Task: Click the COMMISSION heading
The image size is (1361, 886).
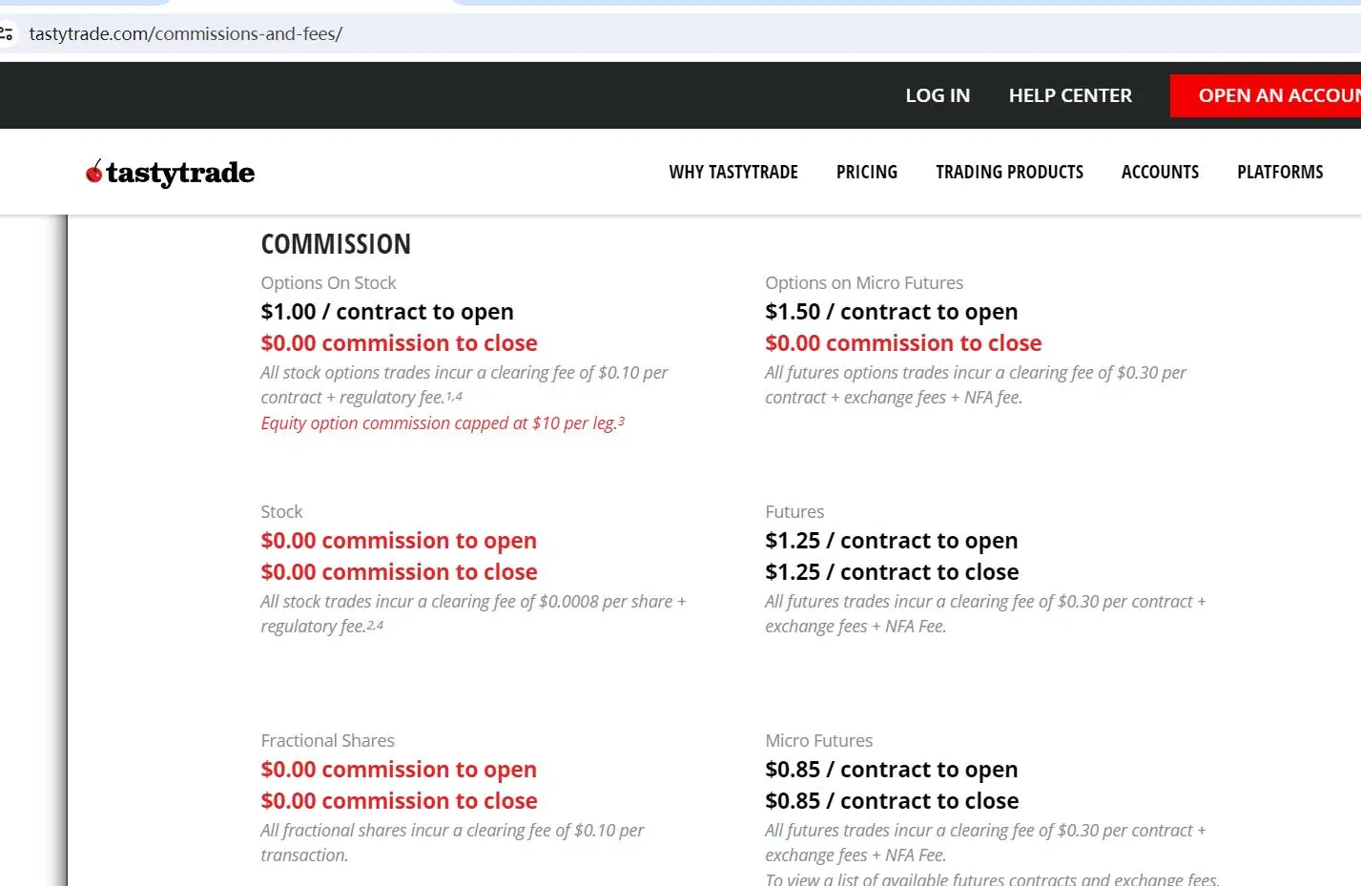Action: (x=336, y=244)
